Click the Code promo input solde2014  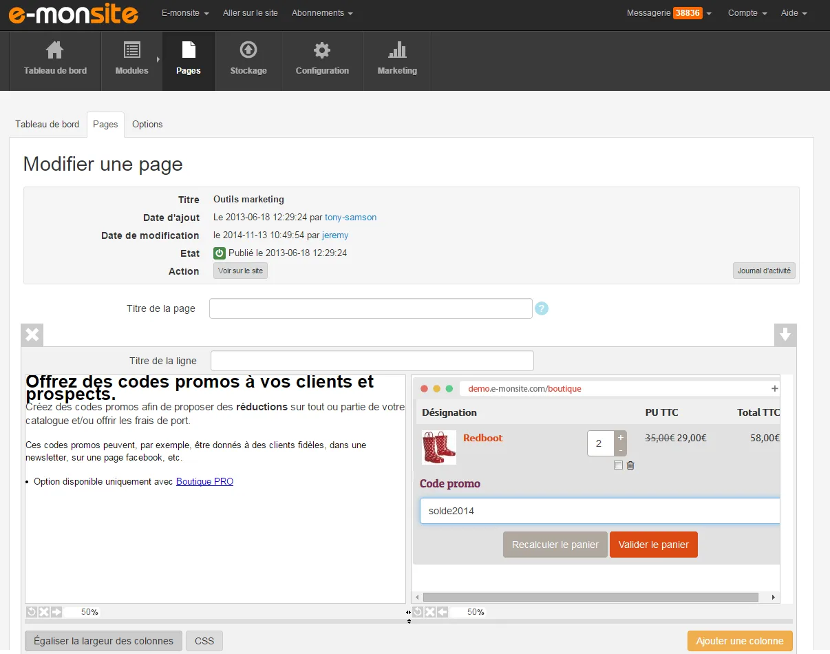[600, 511]
